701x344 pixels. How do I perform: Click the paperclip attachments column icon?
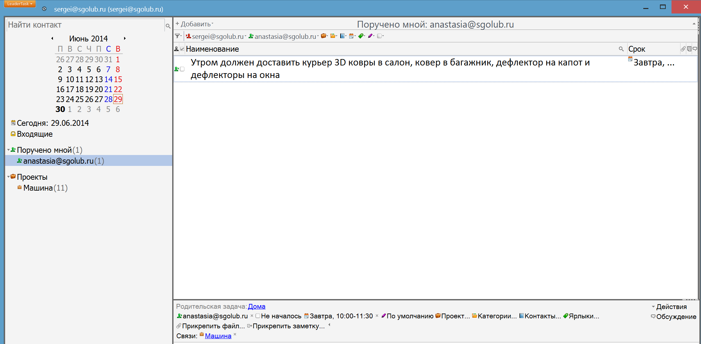(683, 49)
